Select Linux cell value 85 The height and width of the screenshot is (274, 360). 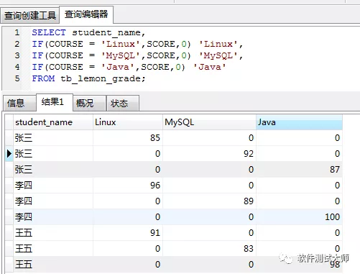coord(128,138)
